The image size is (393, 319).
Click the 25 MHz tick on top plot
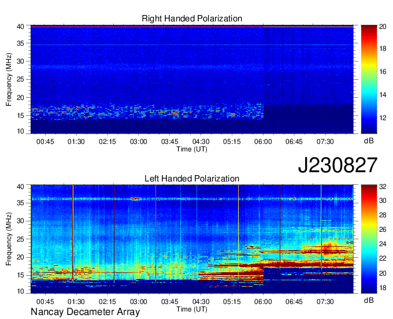pyautogui.click(x=20, y=79)
